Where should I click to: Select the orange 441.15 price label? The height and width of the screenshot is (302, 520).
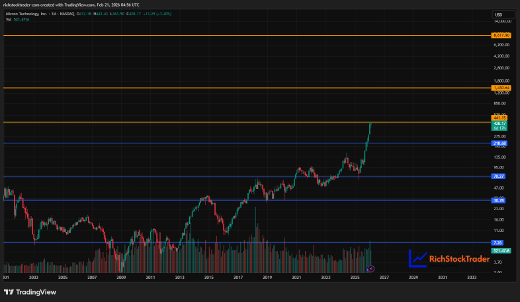[x=499, y=118]
